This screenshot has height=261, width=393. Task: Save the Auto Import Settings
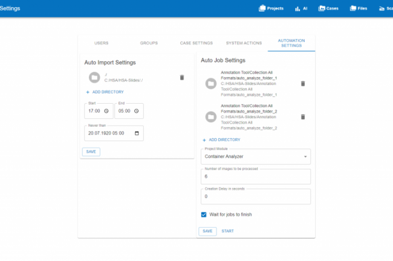click(91, 151)
